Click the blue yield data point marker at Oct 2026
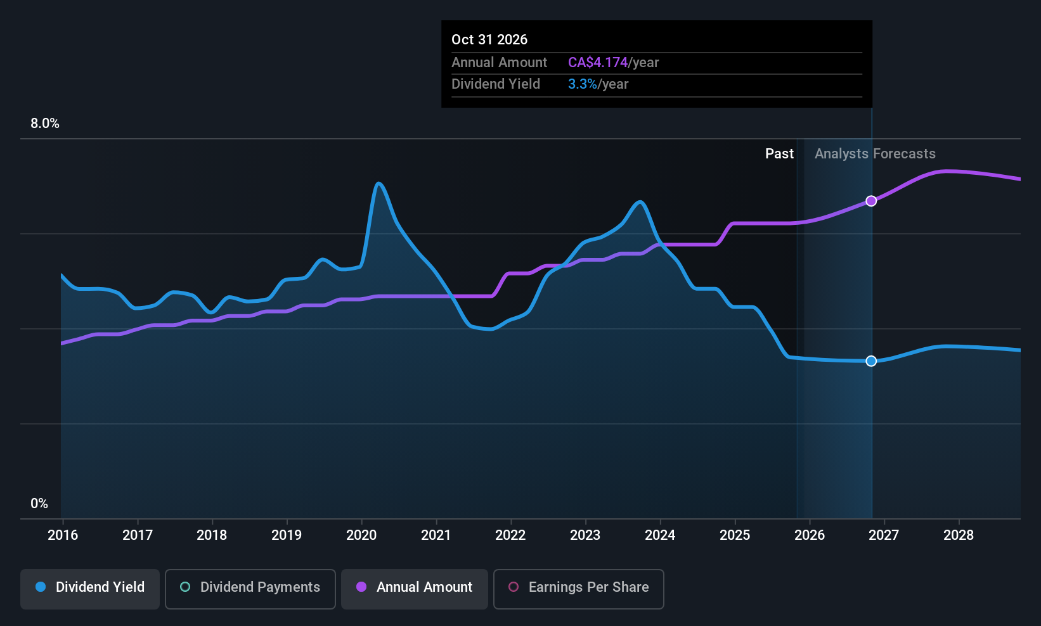1041x626 pixels. coord(871,361)
